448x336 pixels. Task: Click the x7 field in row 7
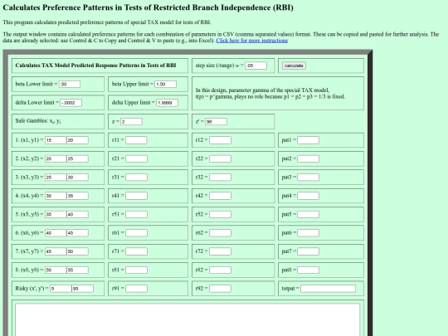[56, 251]
